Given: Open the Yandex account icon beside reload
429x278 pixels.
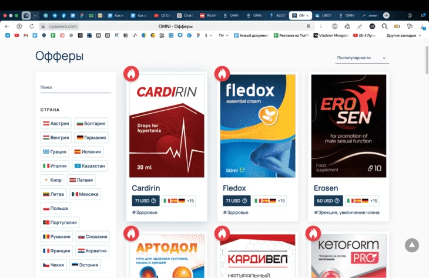Looking at the screenshot, I should click(19, 26).
